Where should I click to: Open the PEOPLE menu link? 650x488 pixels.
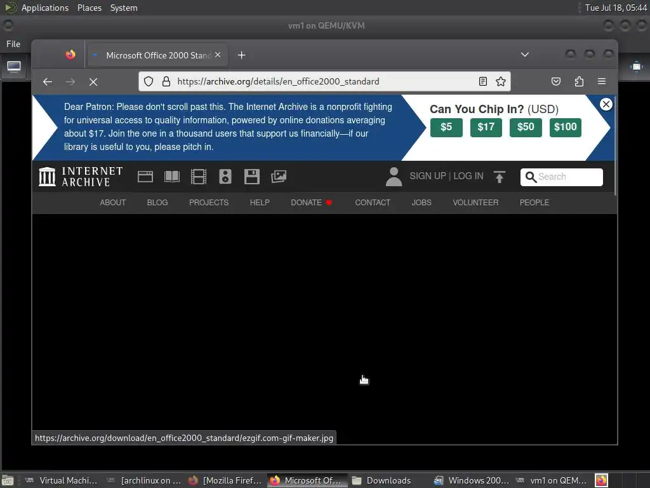pos(534,203)
